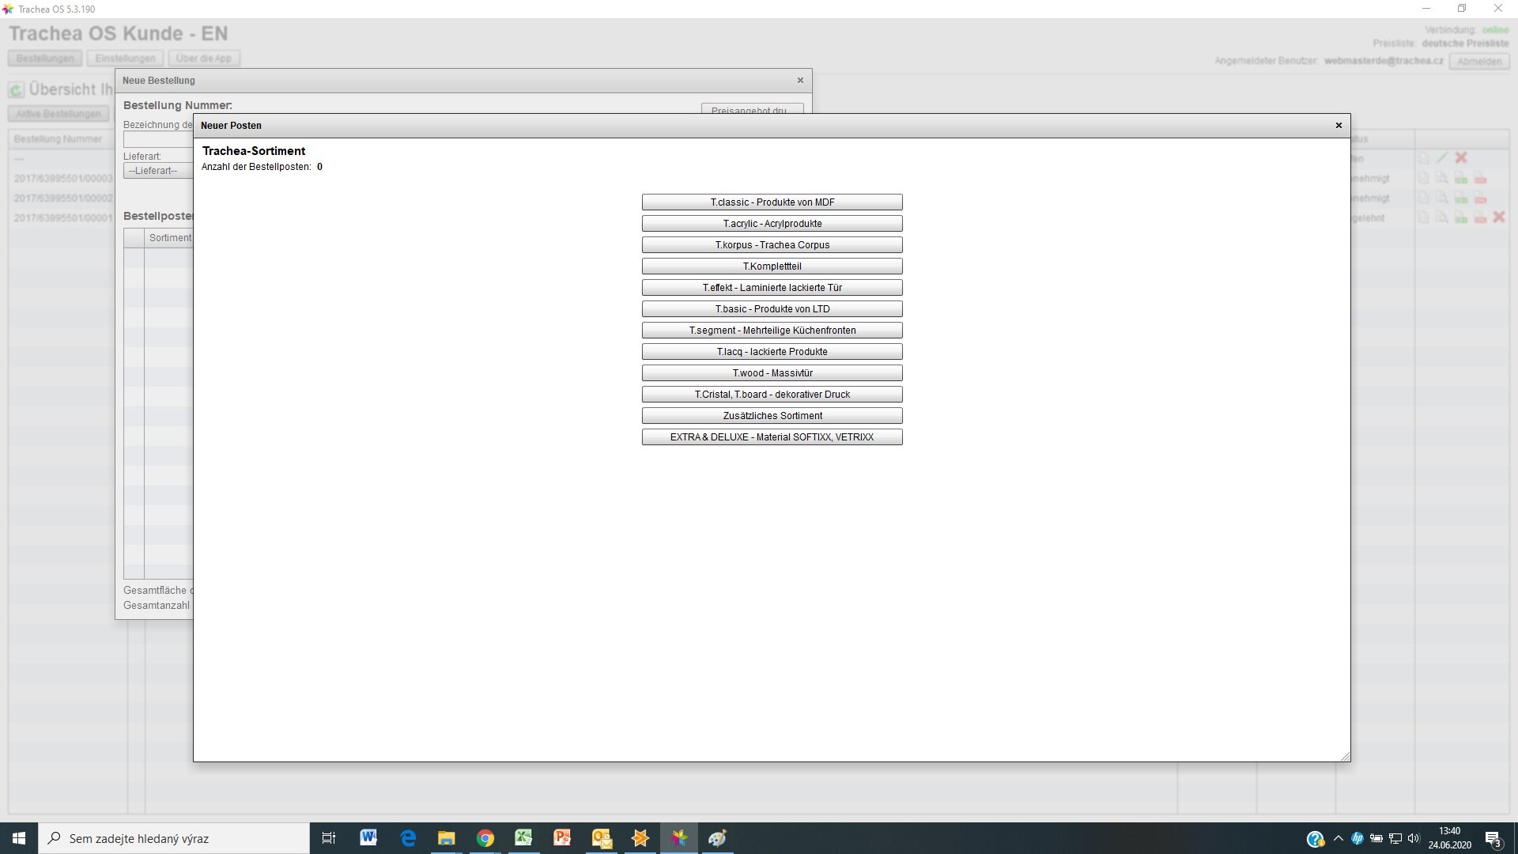Viewport: 1518px width, 854px height.
Task: Open T.Cristal, T.board - dekorativer Druck
Action: click(x=772, y=395)
